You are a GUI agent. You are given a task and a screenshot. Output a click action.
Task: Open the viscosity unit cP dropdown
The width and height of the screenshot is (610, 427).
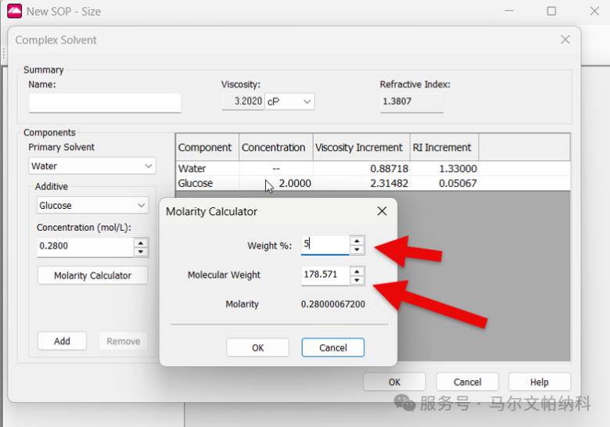(x=290, y=102)
